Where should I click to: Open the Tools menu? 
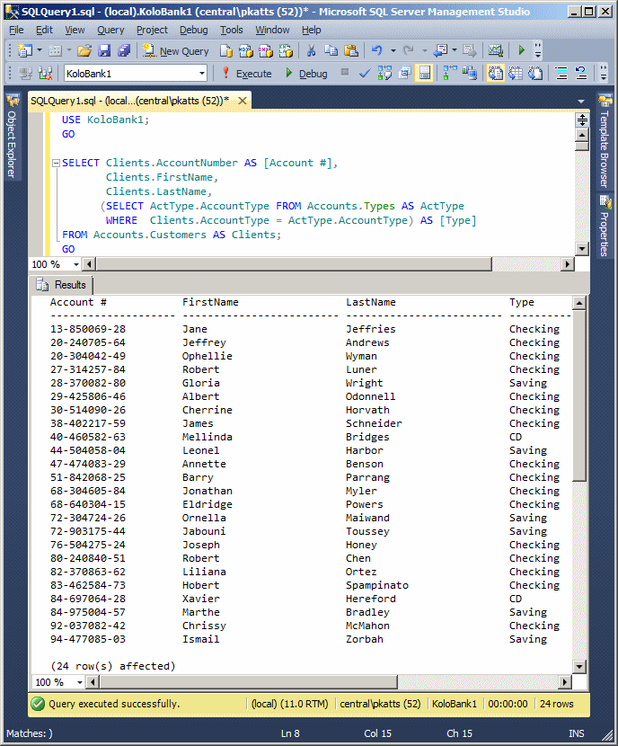[x=232, y=30]
